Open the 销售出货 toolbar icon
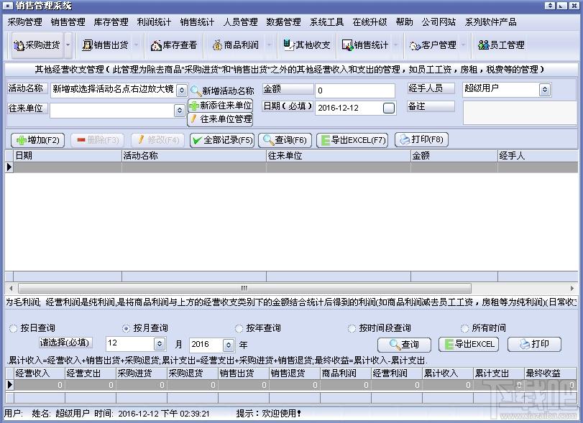Screen dimensions: 583x423 (105, 45)
